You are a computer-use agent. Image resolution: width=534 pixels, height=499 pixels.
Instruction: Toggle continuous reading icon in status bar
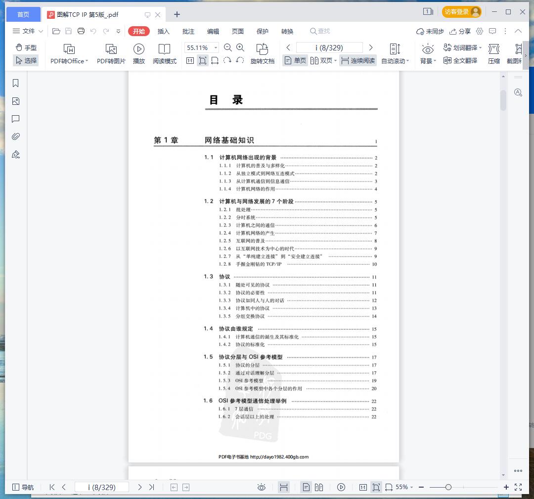284,487
